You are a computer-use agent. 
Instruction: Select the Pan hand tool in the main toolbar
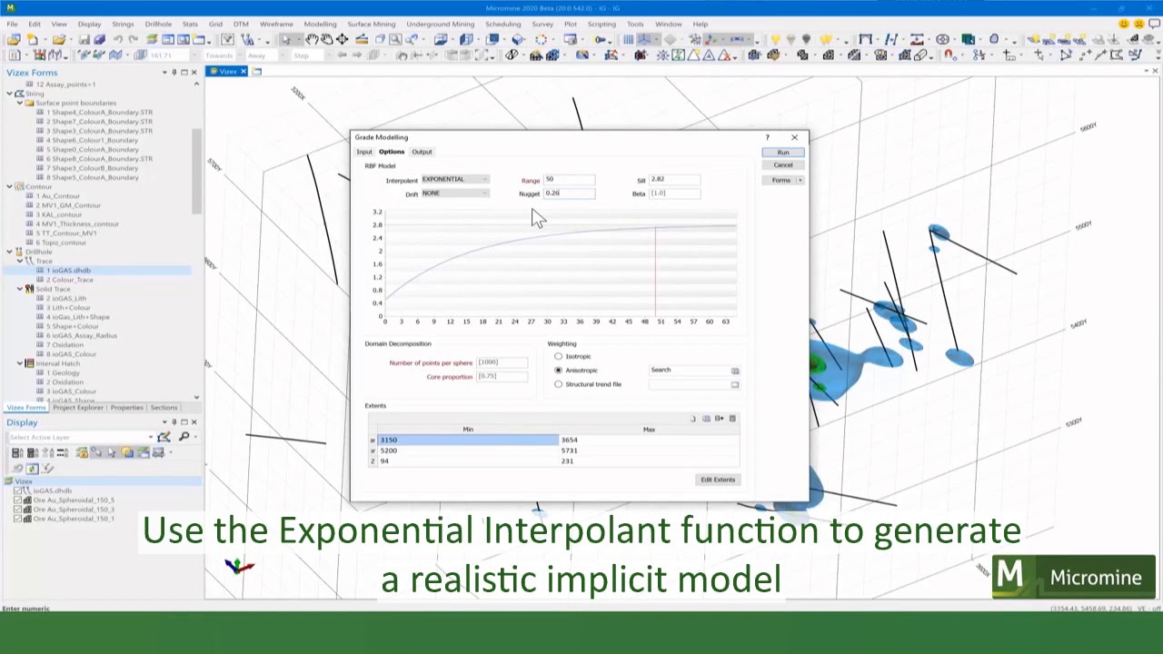[312, 40]
